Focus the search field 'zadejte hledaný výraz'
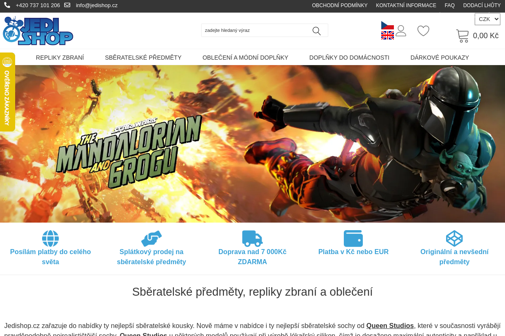 257,30
